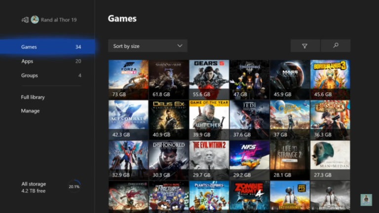Click the Games page heading
Image resolution: width=379 pixels, height=213 pixels.
pos(122,19)
